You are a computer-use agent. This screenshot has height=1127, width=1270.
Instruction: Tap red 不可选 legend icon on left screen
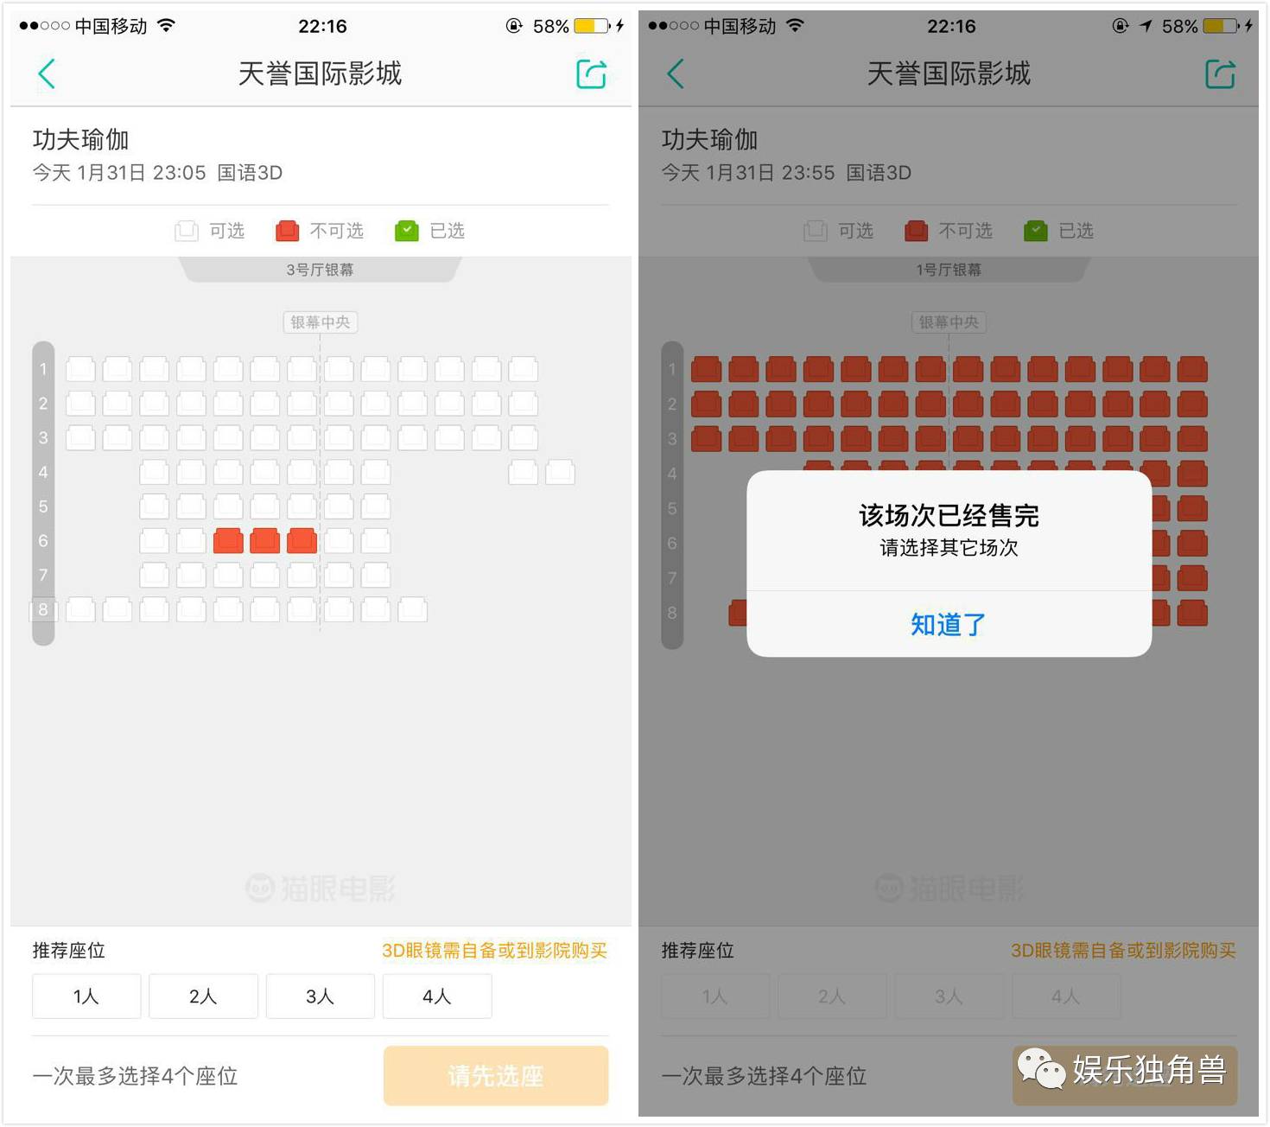[287, 231]
